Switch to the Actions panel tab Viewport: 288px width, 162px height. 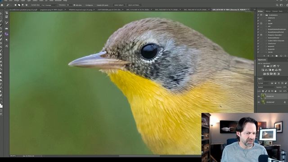coord(260,11)
